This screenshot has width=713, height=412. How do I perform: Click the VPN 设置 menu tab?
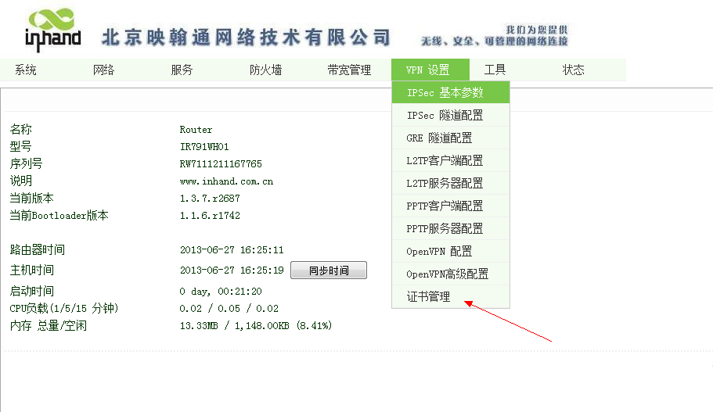tap(428, 70)
